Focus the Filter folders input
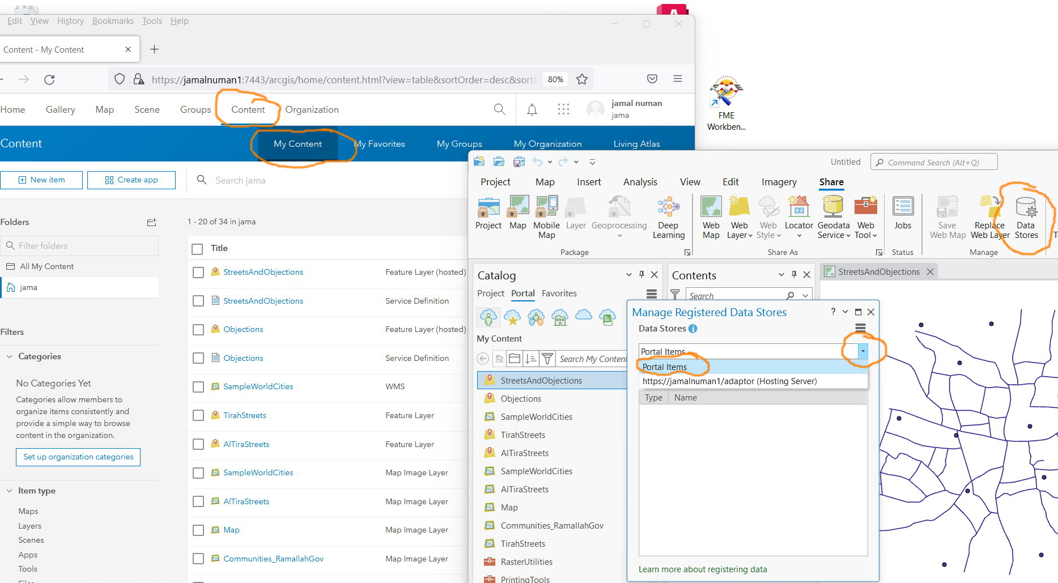The width and height of the screenshot is (1058, 583). point(79,246)
